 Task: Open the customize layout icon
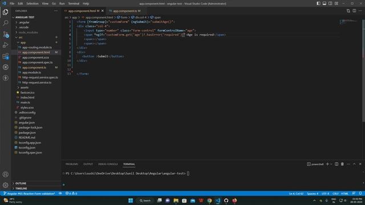click(336, 3)
